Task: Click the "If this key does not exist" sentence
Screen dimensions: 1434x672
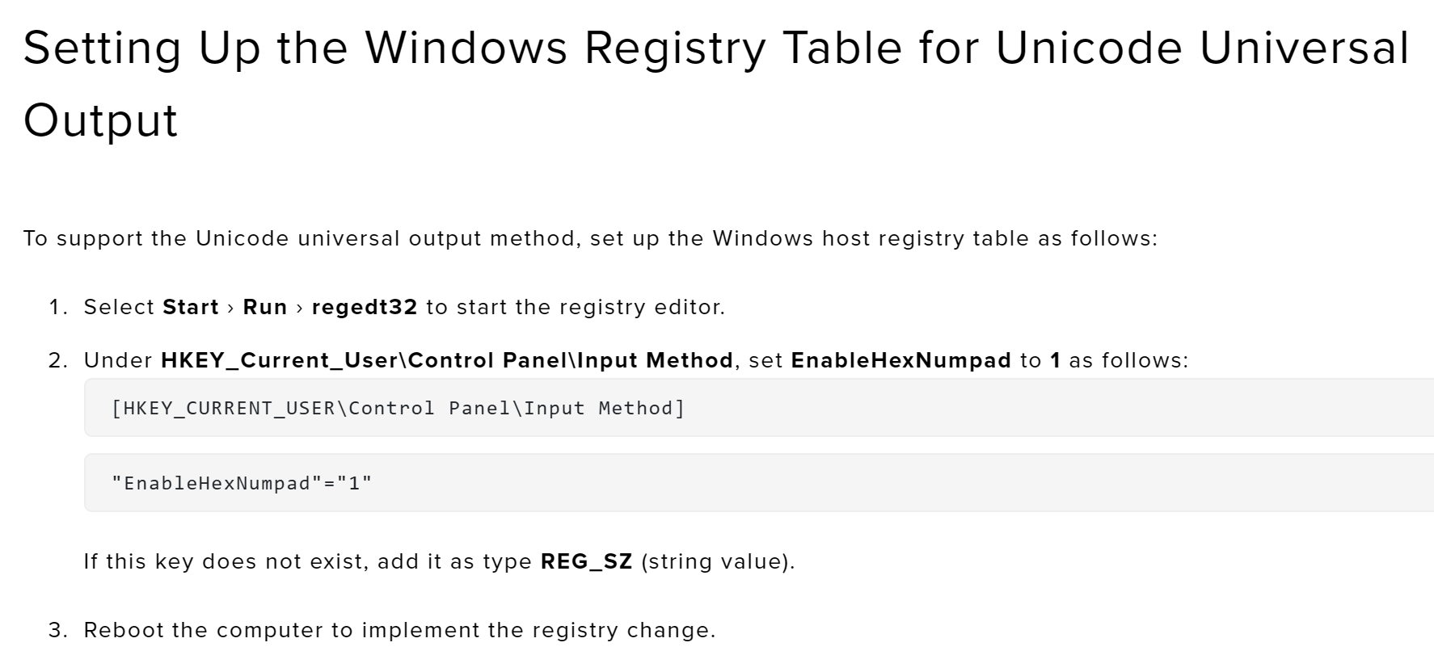Action: pos(307,562)
